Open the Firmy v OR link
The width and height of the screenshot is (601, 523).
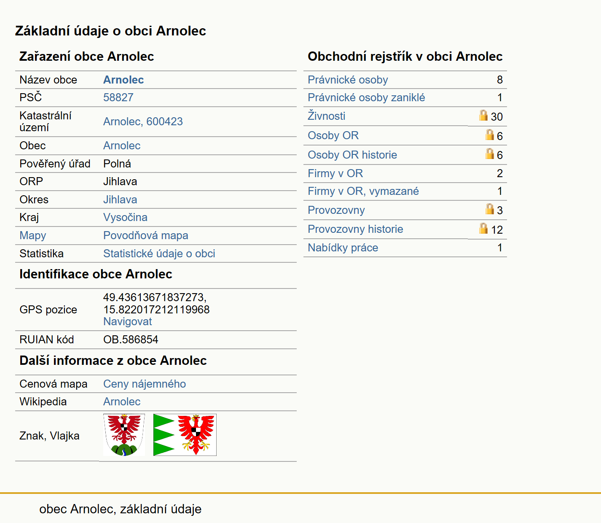(x=335, y=173)
